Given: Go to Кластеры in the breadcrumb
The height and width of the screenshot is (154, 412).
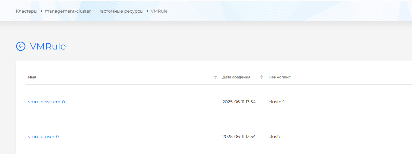Looking at the screenshot, I should (26, 11).
